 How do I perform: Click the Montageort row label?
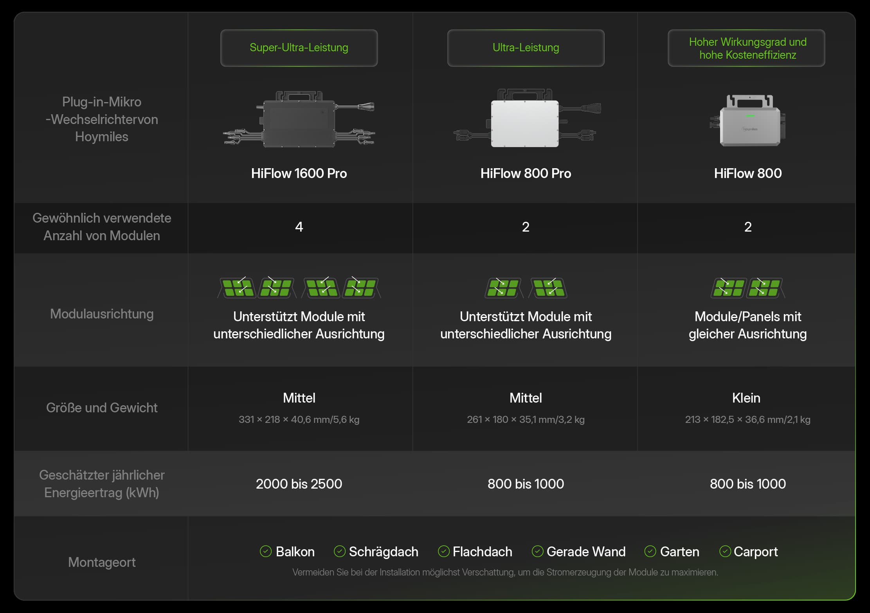(102, 562)
